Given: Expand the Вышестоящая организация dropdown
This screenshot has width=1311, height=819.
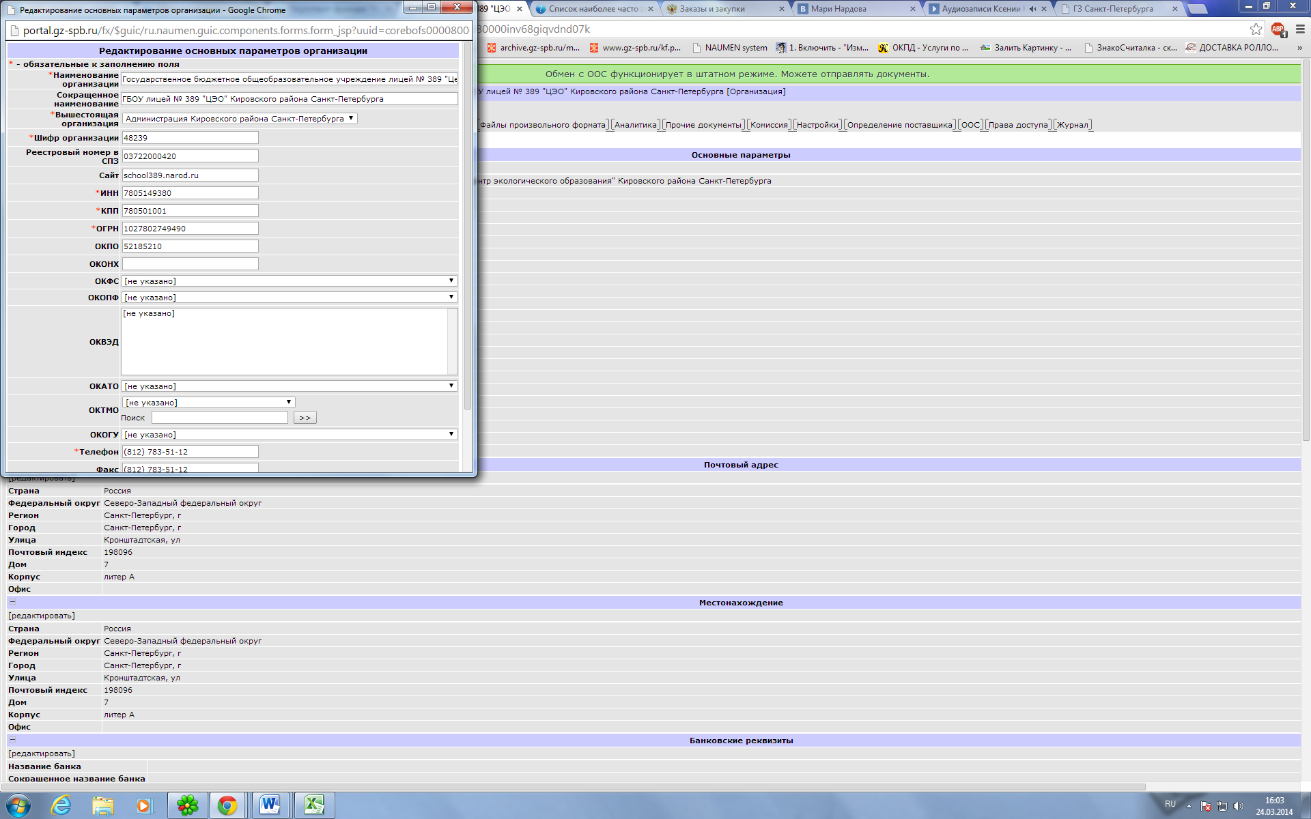Looking at the screenshot, I should 240,118.
